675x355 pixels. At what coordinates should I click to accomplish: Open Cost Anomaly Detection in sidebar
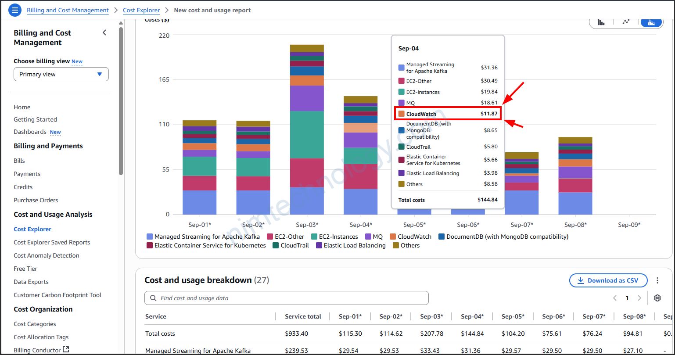click(x=47, y=255)
